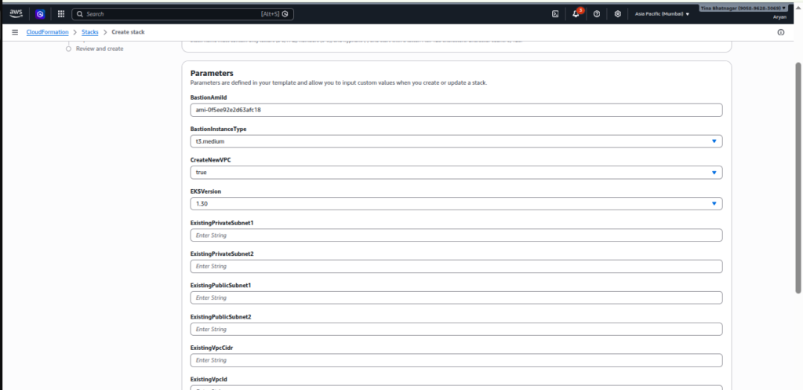Open settings gear icon in top bar
This screenshot has width=803, height=390.
pyautogui.click(x=618, y=14)
